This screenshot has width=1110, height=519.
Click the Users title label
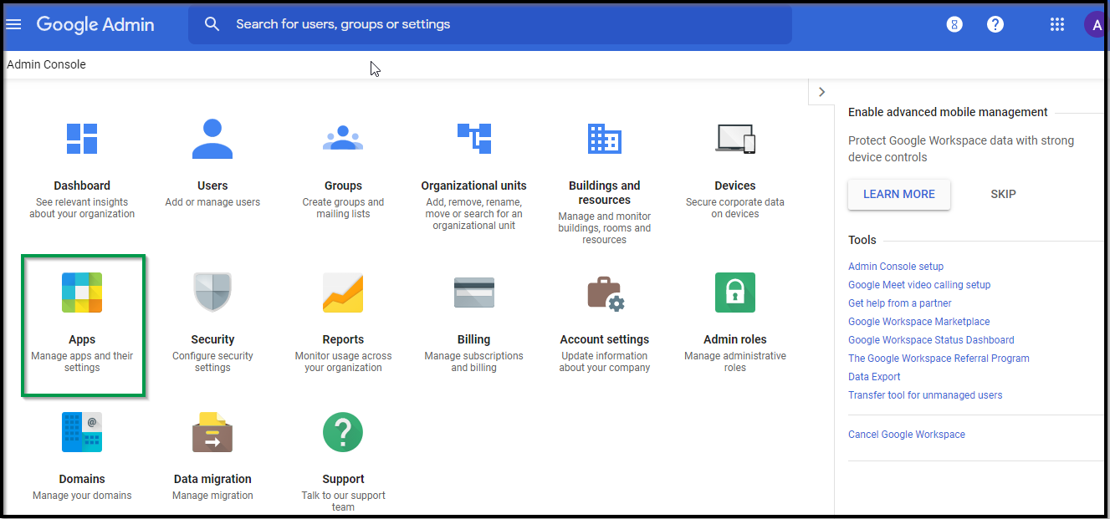pos(212,186)
